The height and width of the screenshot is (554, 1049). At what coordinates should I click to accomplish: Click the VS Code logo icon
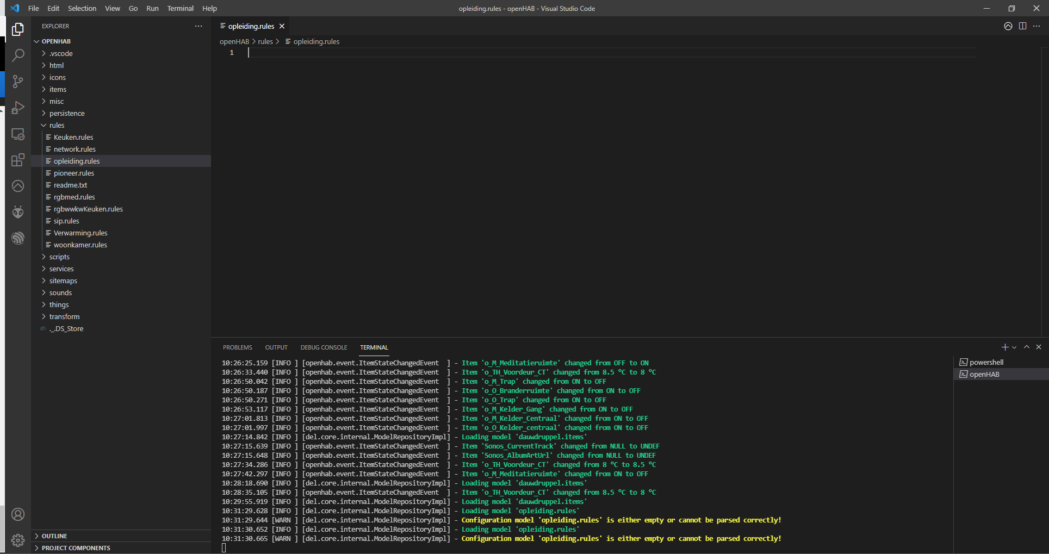(x=15, y=8)
